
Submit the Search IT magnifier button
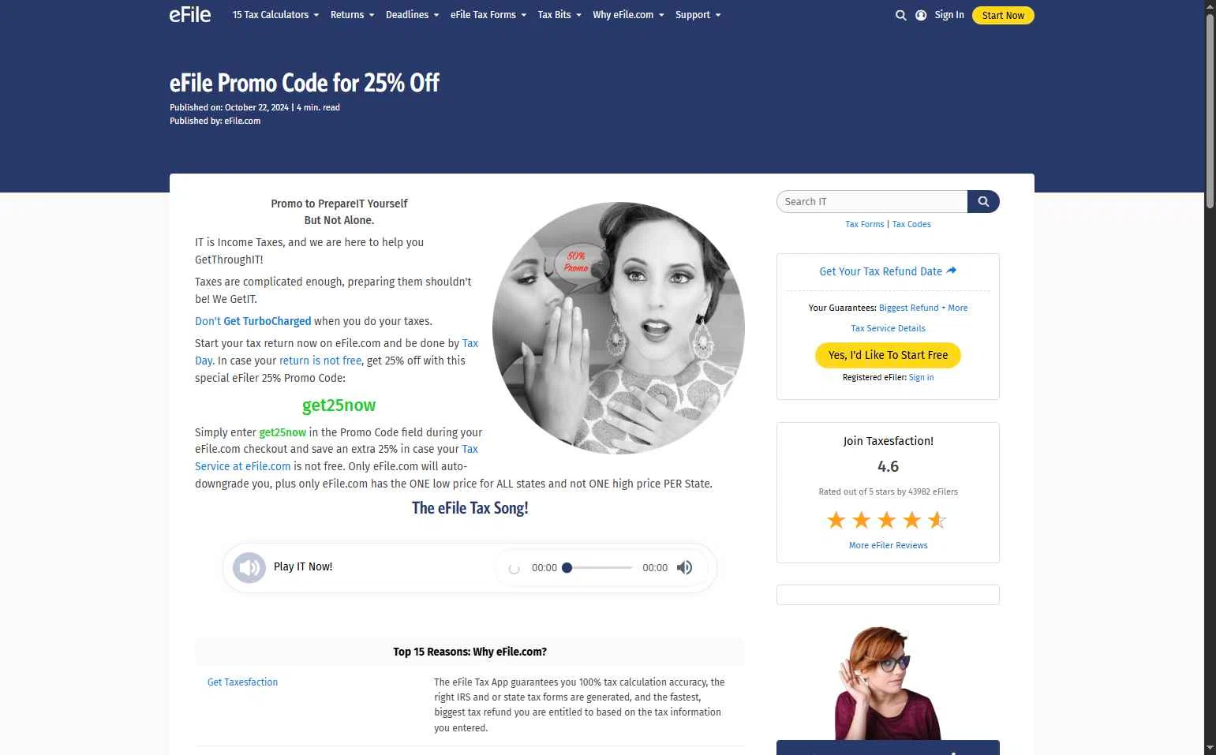[x=983, y=202]
